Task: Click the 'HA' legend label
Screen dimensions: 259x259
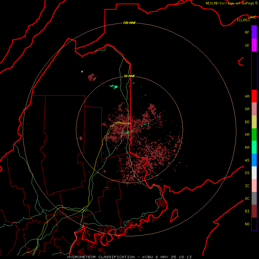Action: click(x=247, y=96)
